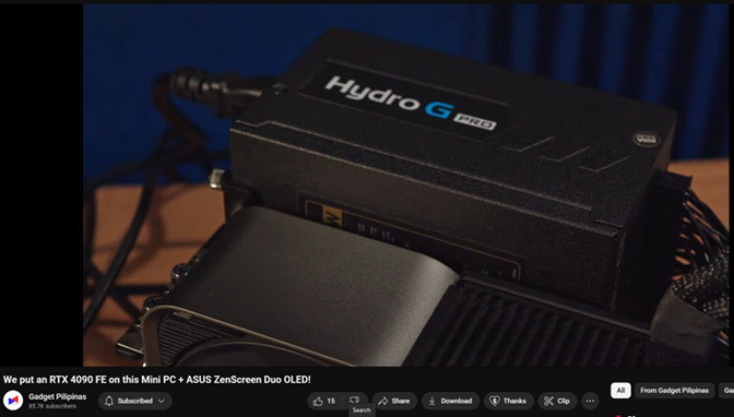Create a Clip of the video
This screenshot has height=417, width=734.
point(557,401)
